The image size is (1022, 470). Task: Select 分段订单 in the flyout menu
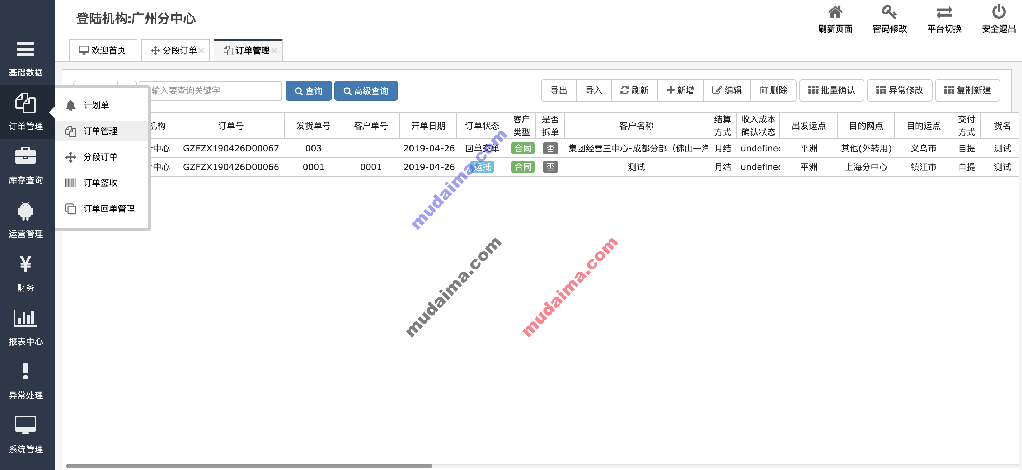[x=101, y=157]
